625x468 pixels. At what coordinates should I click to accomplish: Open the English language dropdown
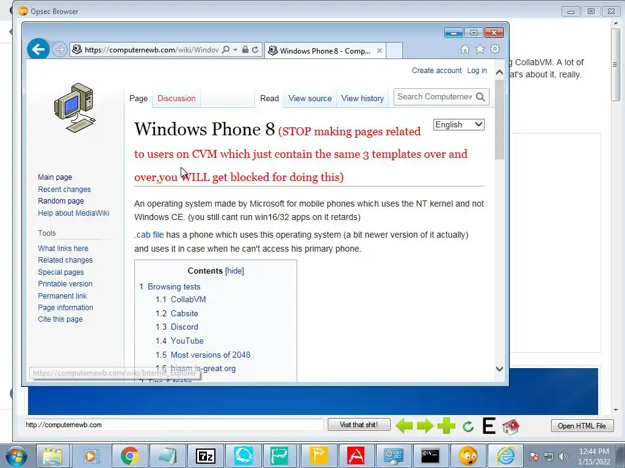[459, 124]
